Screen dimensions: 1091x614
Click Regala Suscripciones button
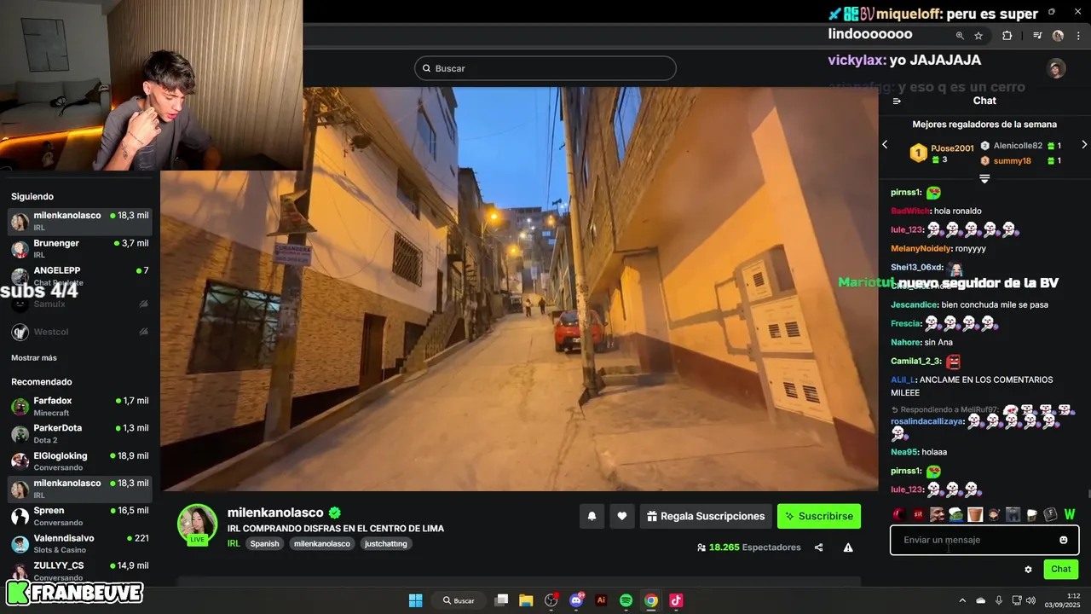706,516
